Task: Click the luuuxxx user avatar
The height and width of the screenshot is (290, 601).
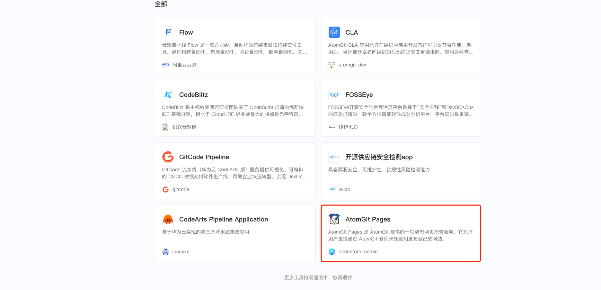Action: tap(166, 252)
